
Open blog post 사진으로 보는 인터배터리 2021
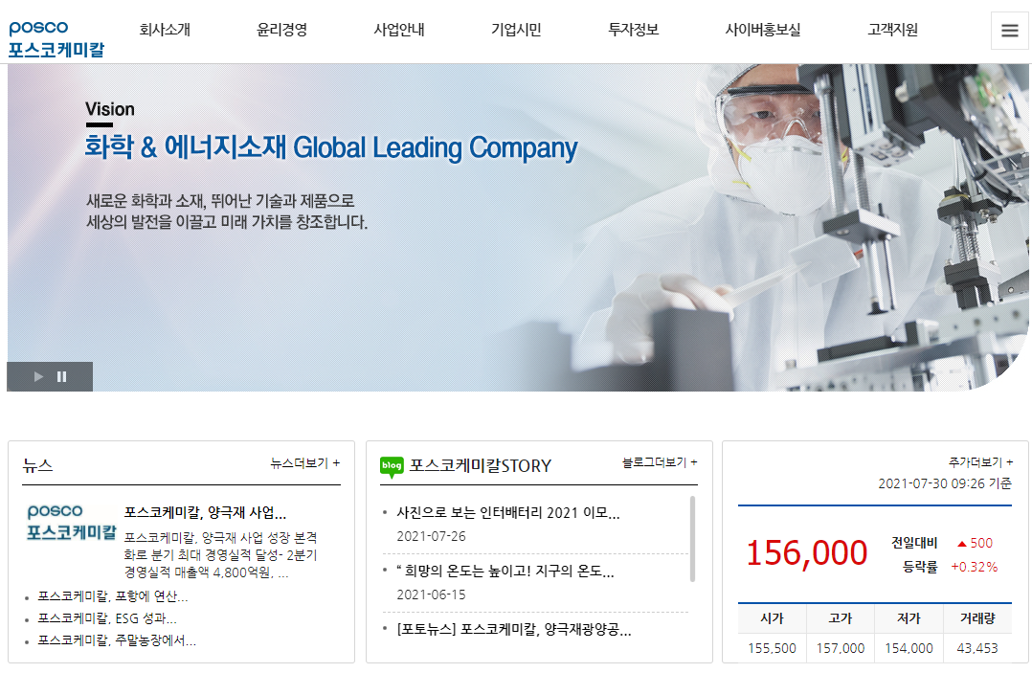click(508, 512)
